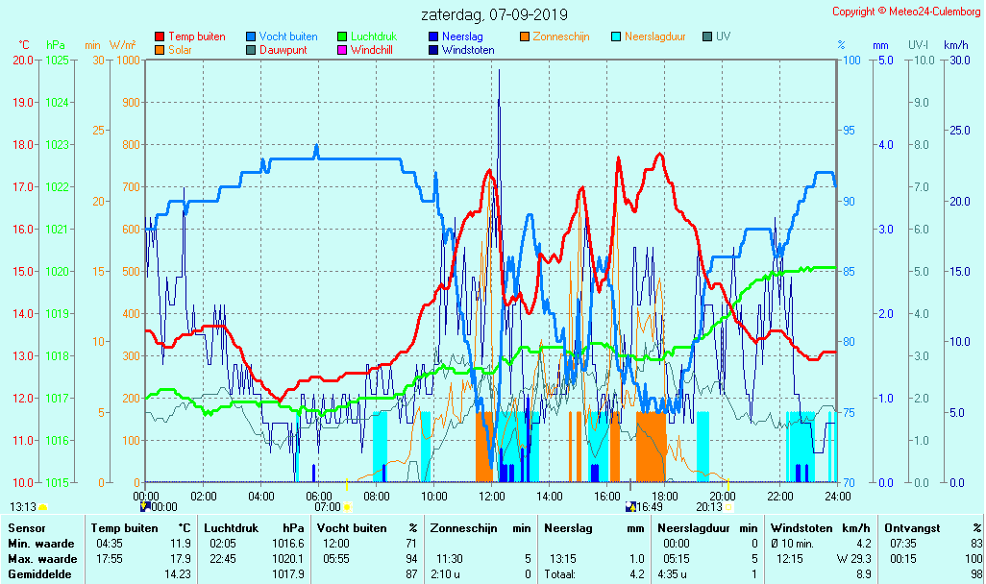Click the UV legend label
This screenshot has width=986, height=584.
pos(724,36)
